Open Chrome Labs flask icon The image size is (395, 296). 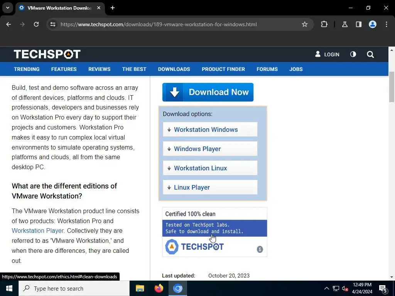[344, 24]
